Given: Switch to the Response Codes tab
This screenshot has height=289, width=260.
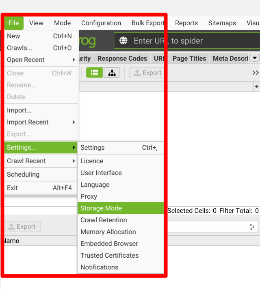Looking at the screenshot, I should click(x=122, y=58).
